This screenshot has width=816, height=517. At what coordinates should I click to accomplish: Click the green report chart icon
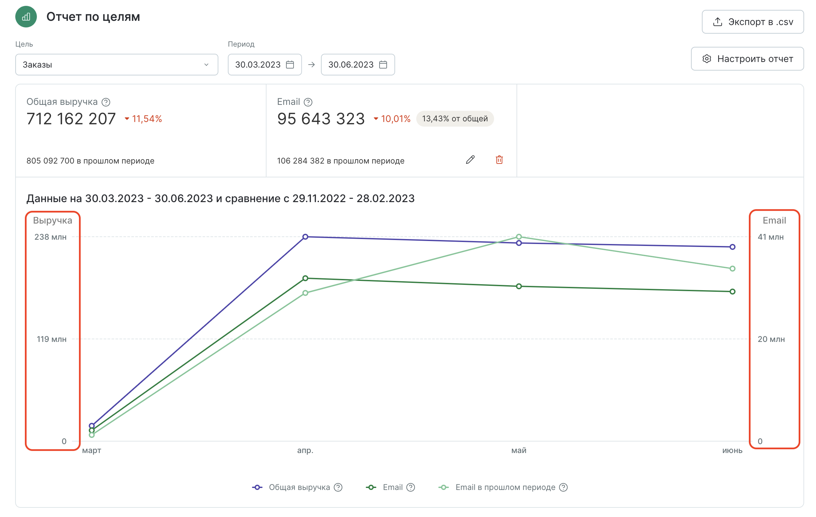click(26, 16)
